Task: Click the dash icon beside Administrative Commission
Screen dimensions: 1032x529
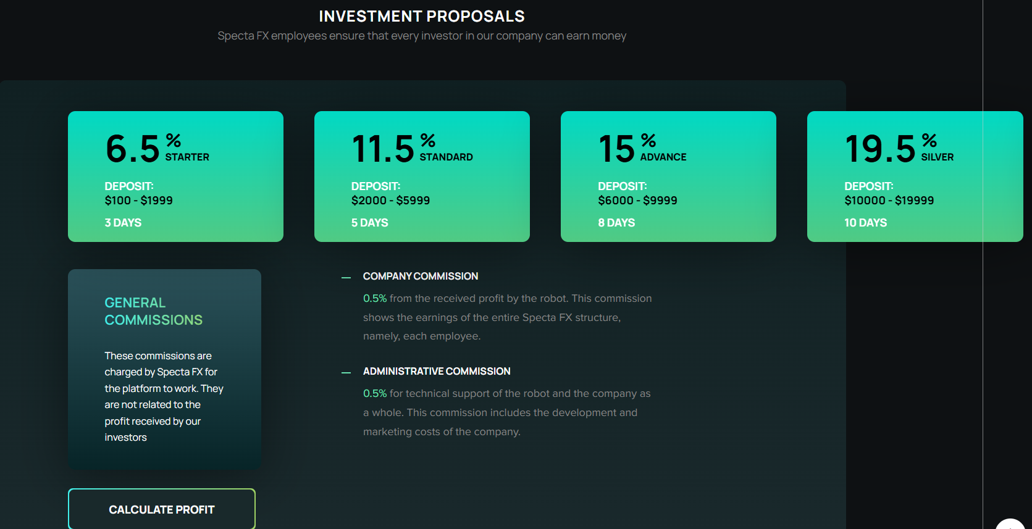Action: click(x=346, y=373)
